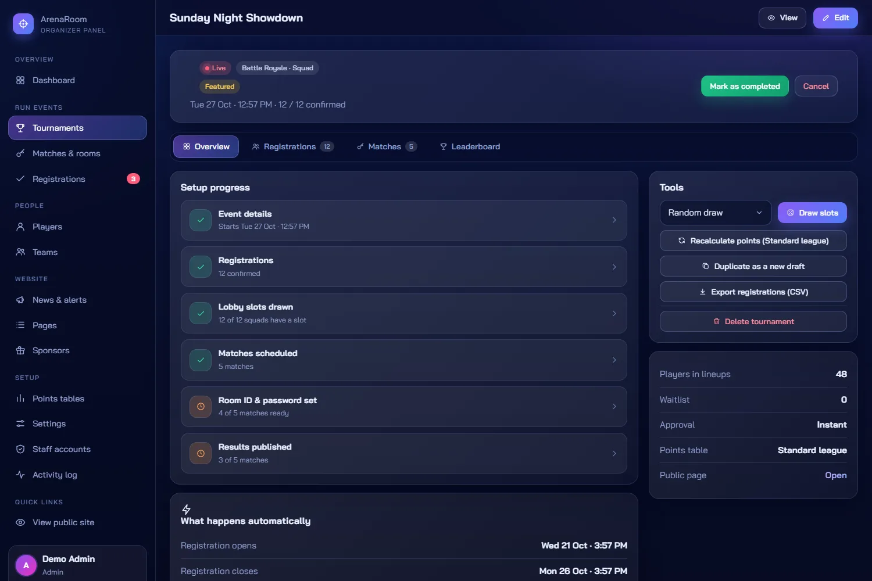This screenshot has width=872, height=581.
Task: Open Settings sliders icon item
Action: click(77, 424)
